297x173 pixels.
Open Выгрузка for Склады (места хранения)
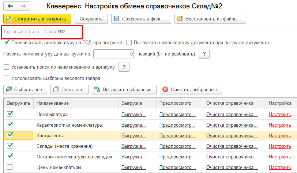coord(134,146)
